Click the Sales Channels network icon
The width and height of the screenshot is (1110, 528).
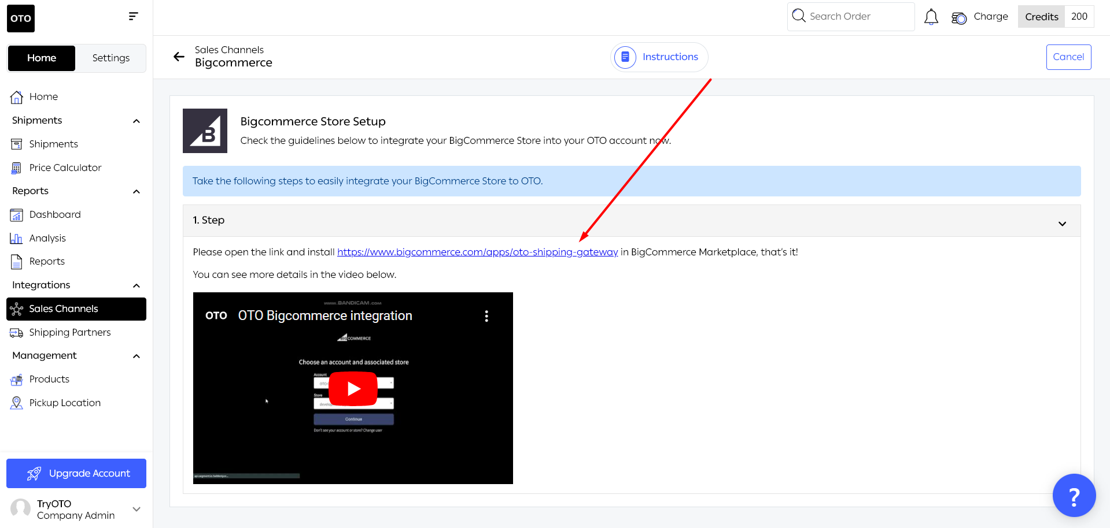[17, 309]
